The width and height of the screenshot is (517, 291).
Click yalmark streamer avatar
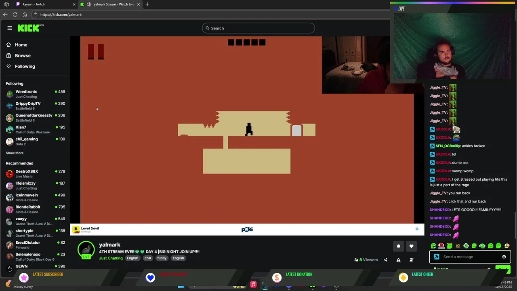(86, 250)
